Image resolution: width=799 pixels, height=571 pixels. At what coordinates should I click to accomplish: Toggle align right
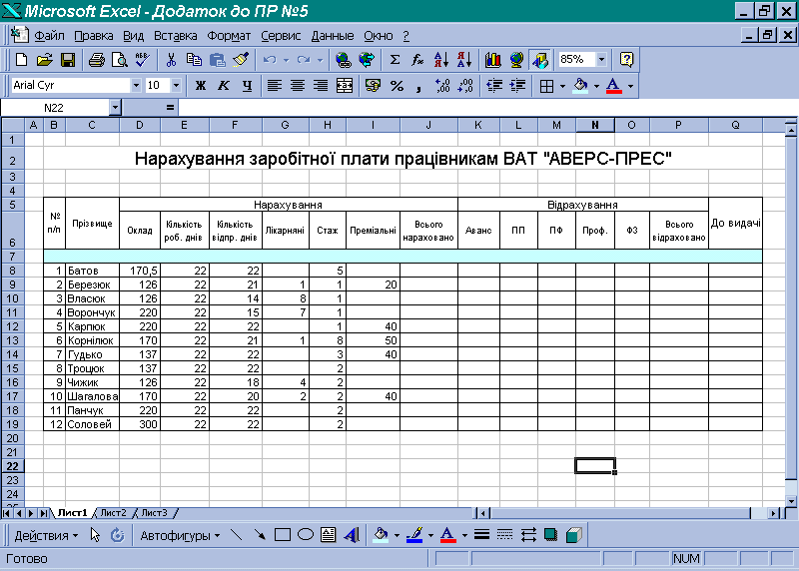(321, 86)
